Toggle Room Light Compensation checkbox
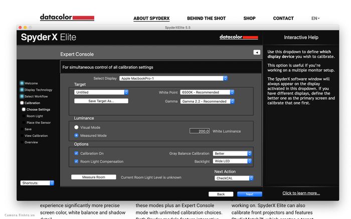 pos(76,161)
